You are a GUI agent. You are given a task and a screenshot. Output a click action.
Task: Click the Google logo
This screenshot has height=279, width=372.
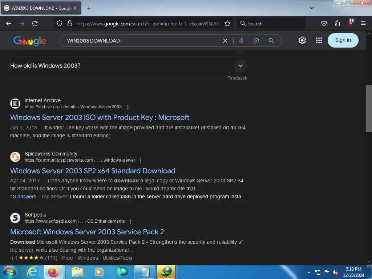30,41
